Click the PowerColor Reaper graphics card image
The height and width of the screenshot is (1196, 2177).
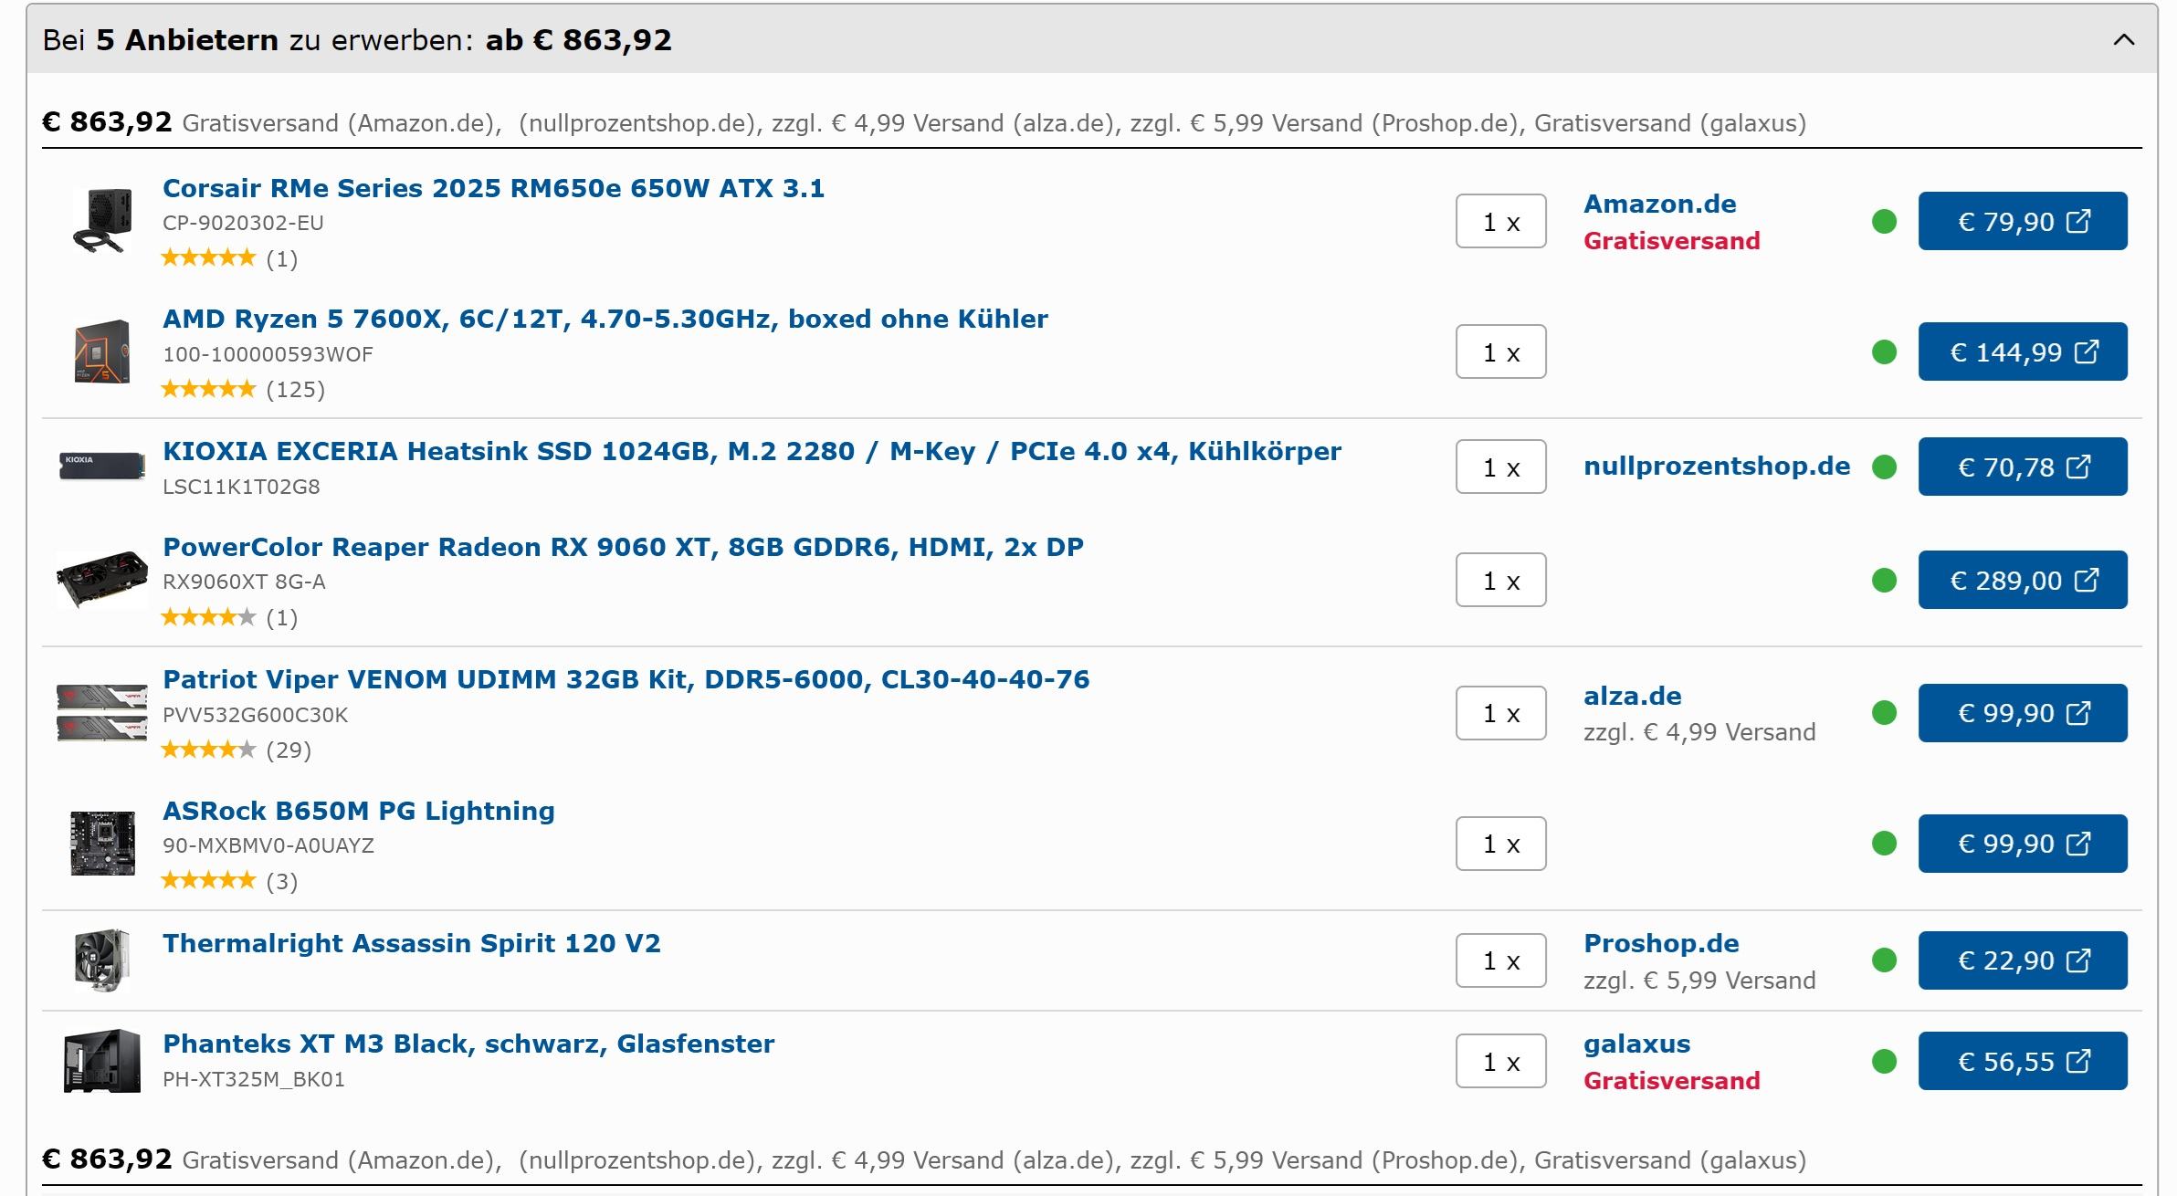pyautogui.click(x=101, y=579)
